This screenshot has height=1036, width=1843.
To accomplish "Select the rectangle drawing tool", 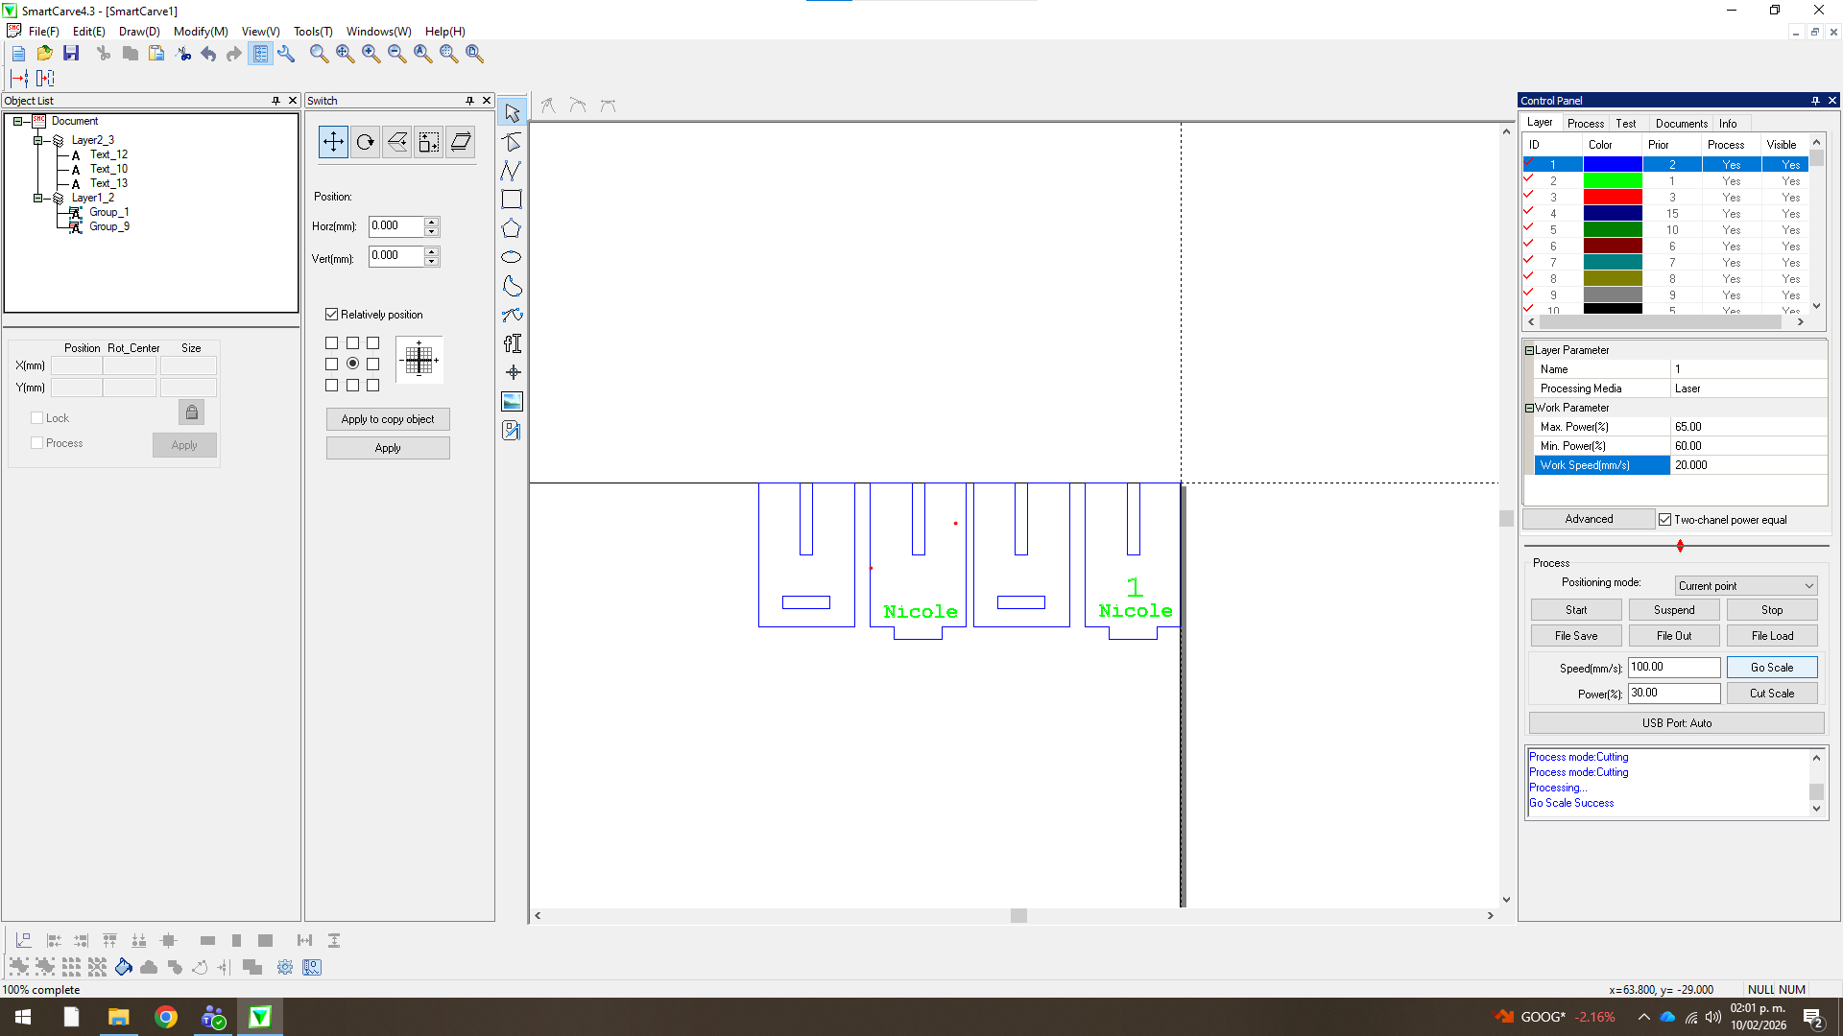I will tap(512, 200).
